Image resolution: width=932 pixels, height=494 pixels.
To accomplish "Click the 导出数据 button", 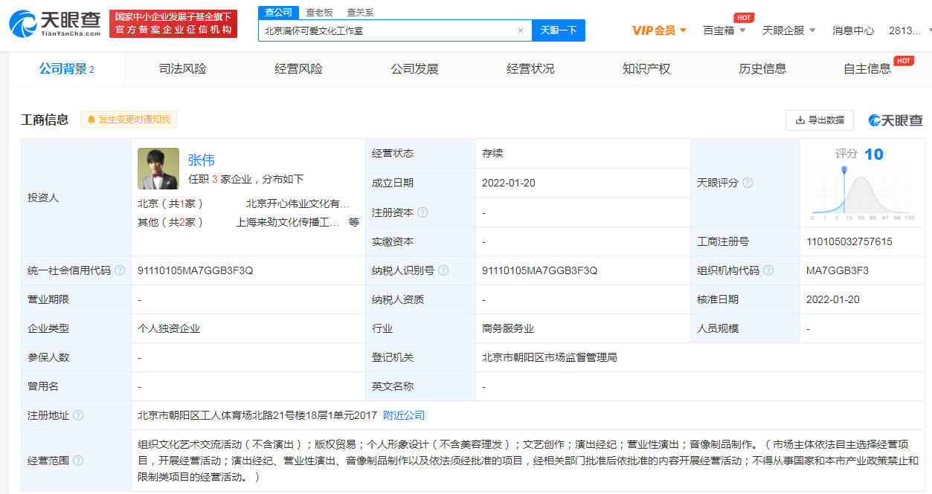I will pos(820,120).
